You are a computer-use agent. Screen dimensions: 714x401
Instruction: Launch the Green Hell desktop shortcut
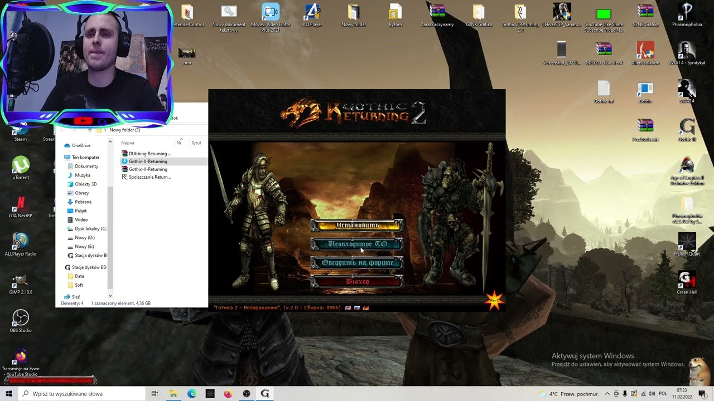[x=687, y=283]
